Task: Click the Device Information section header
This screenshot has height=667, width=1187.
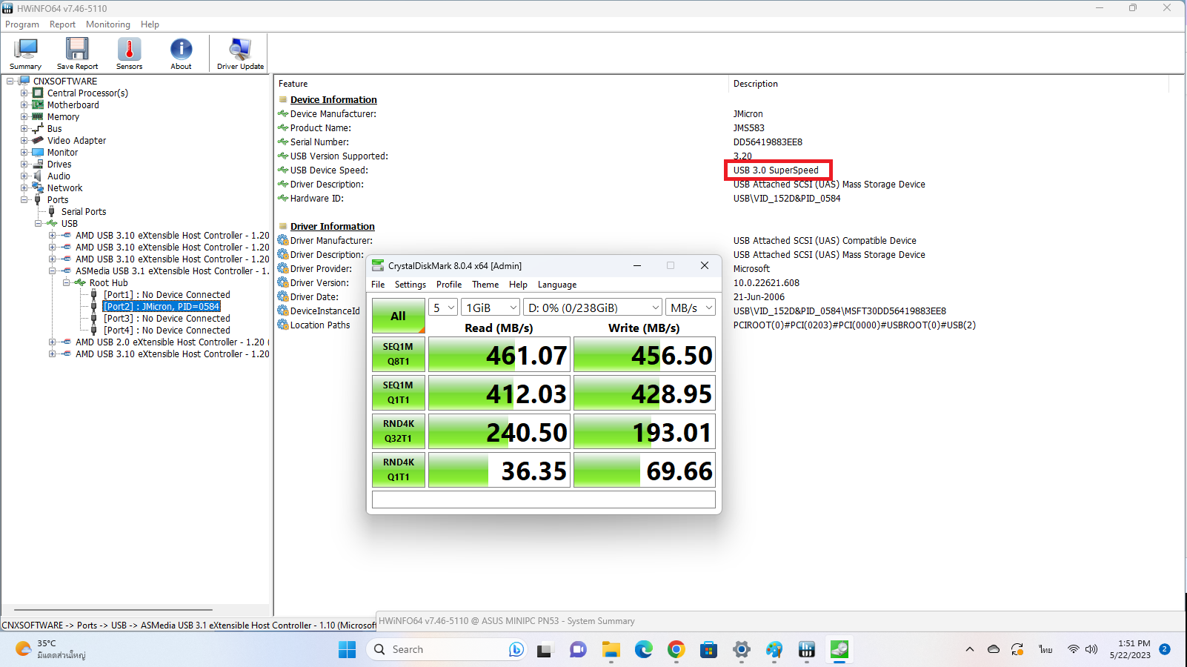Action: point(333,100)
